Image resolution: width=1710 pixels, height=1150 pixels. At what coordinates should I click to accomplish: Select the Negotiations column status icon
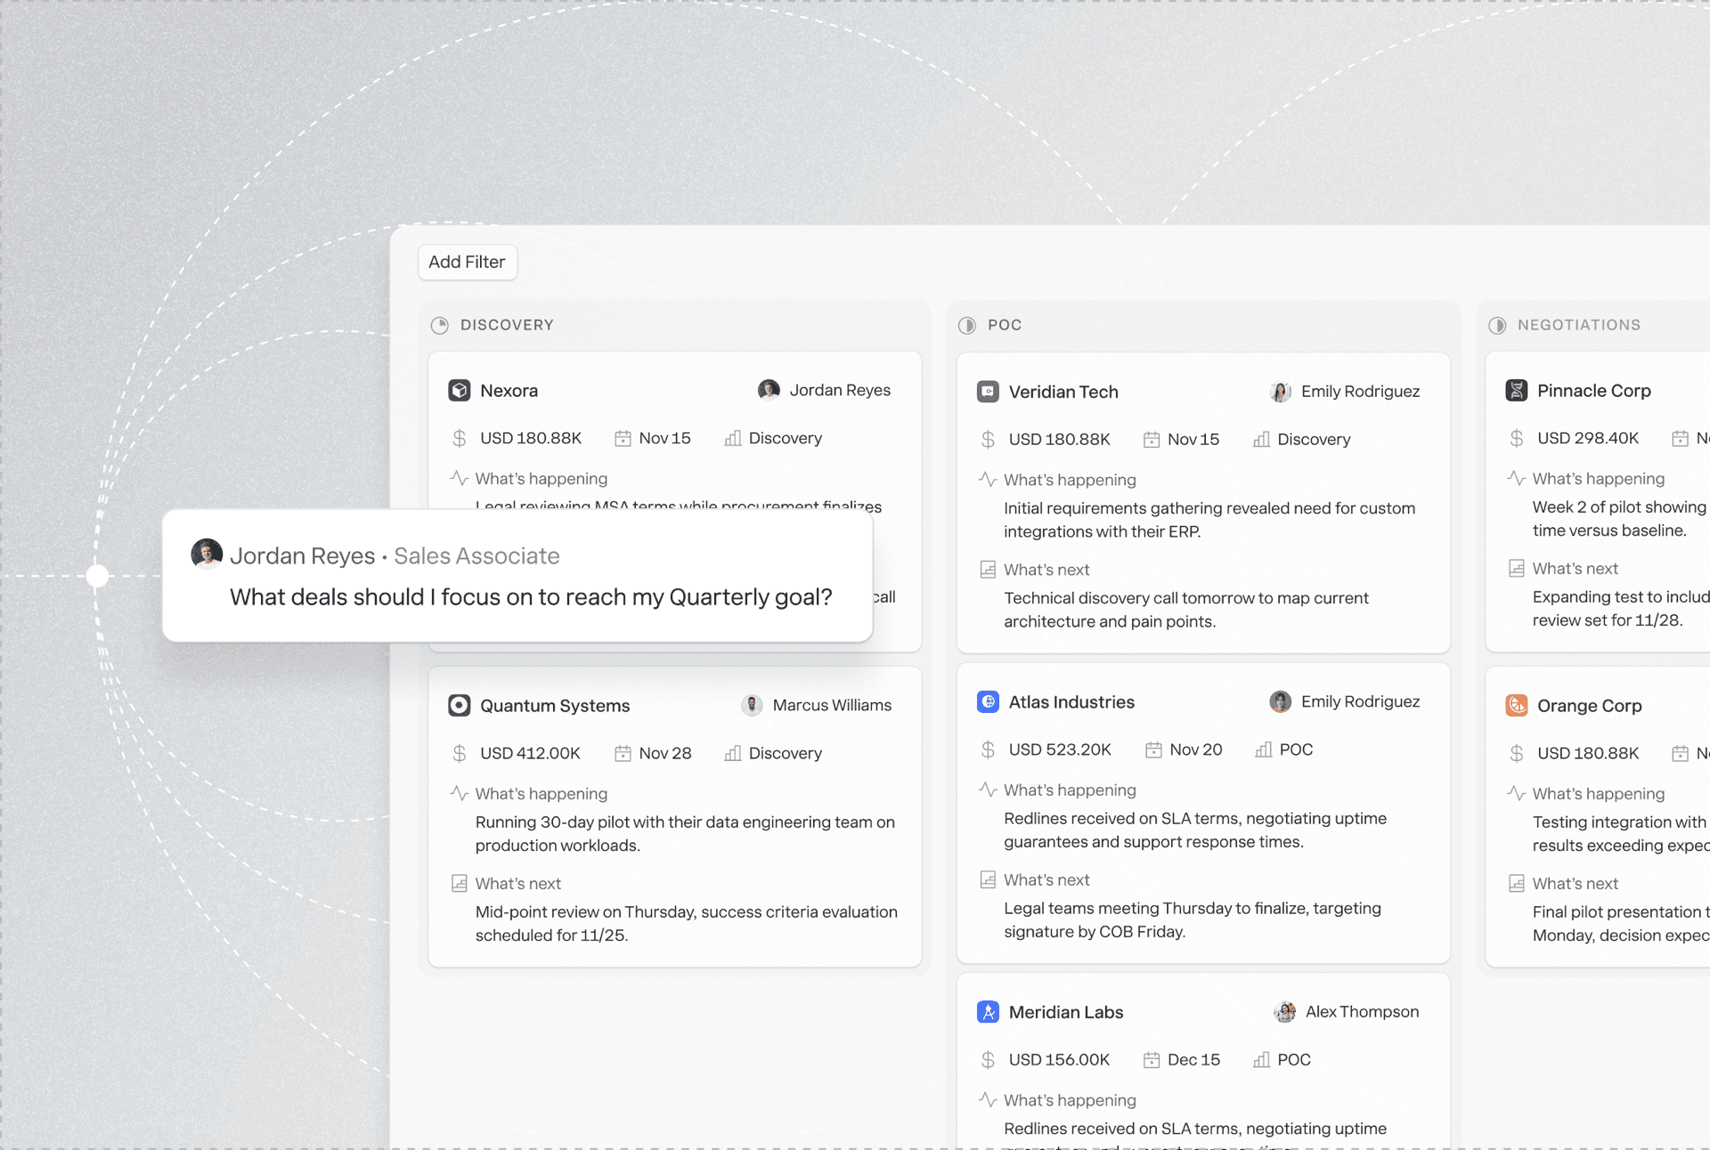point(1497,325)
